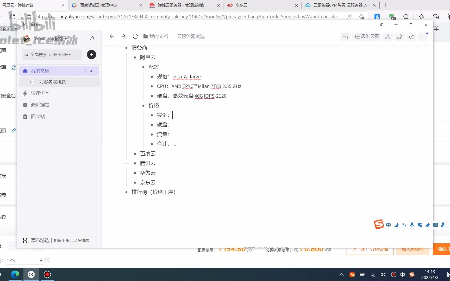Screen dimensions: 450x281
Task: Click the Edge address bar URL
Action: [x=189, y=17]
